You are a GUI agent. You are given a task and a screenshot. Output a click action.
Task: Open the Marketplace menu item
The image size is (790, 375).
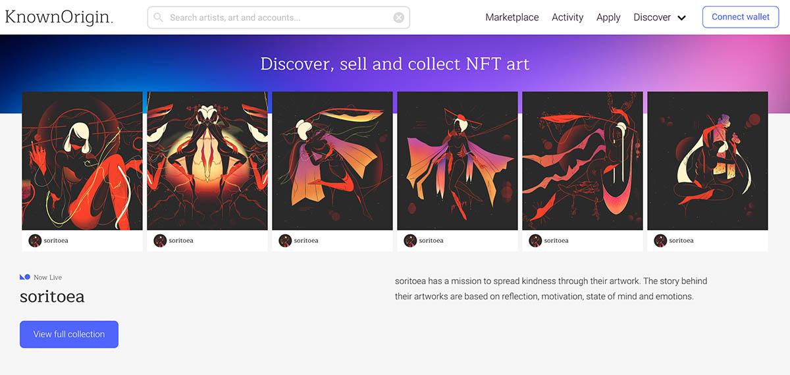click(512, 18)
